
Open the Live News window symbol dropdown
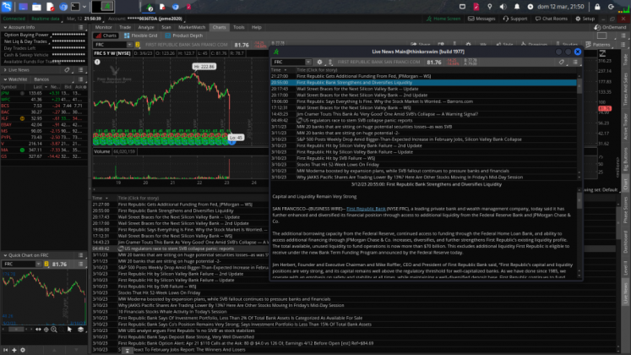(307, 62)
